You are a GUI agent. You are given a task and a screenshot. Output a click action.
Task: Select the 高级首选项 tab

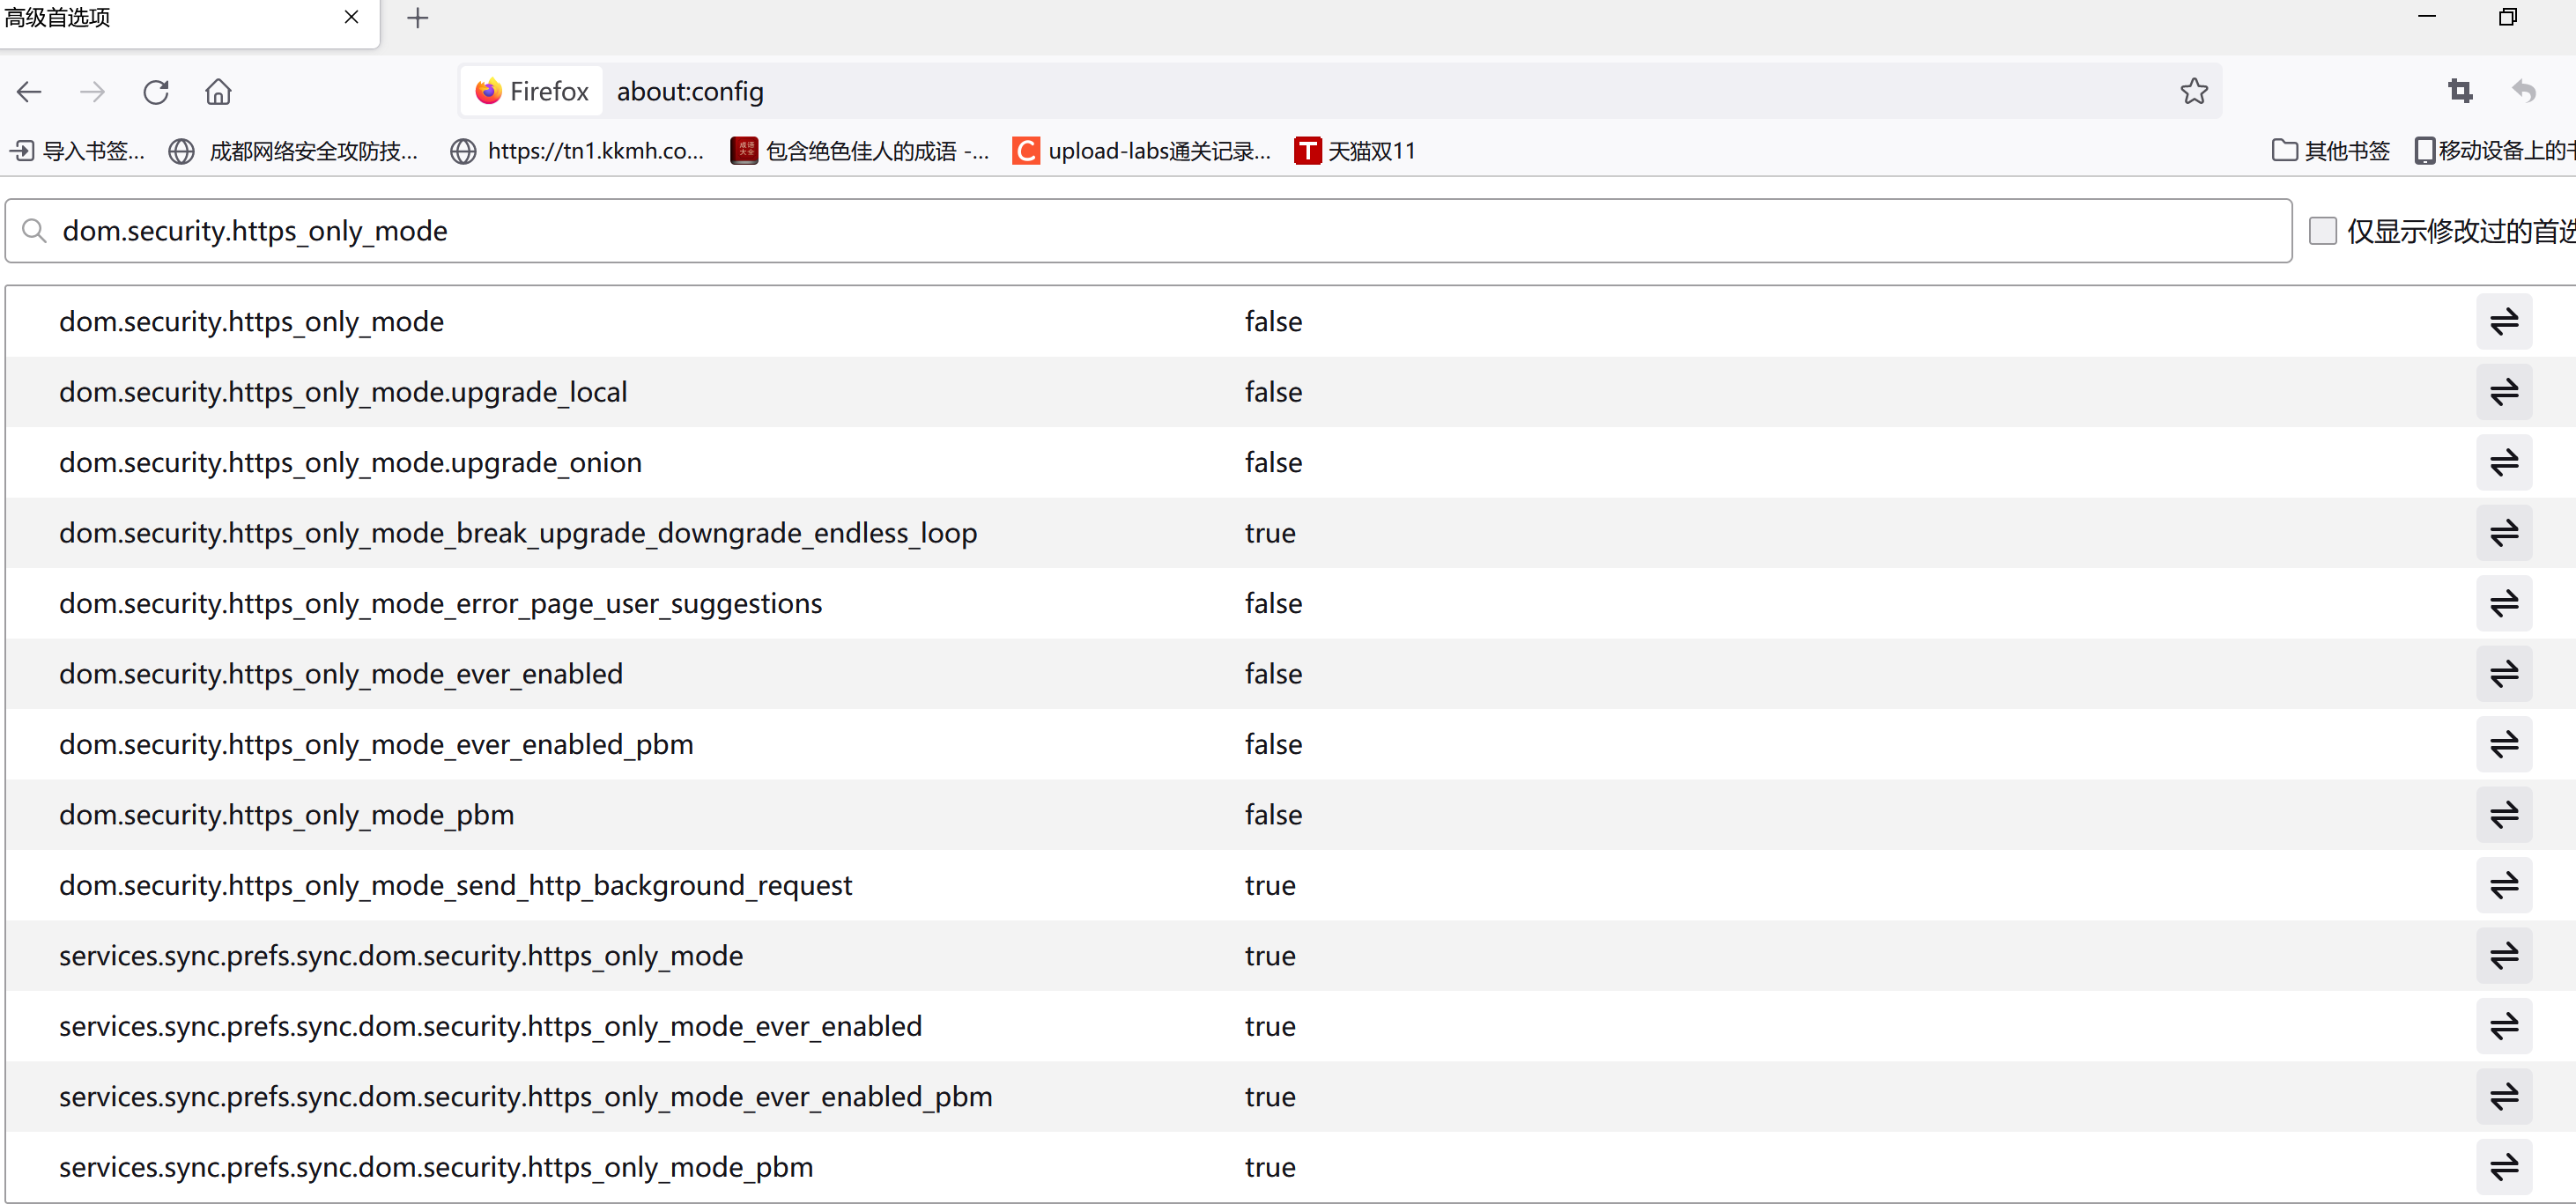[x=150, y=18]
